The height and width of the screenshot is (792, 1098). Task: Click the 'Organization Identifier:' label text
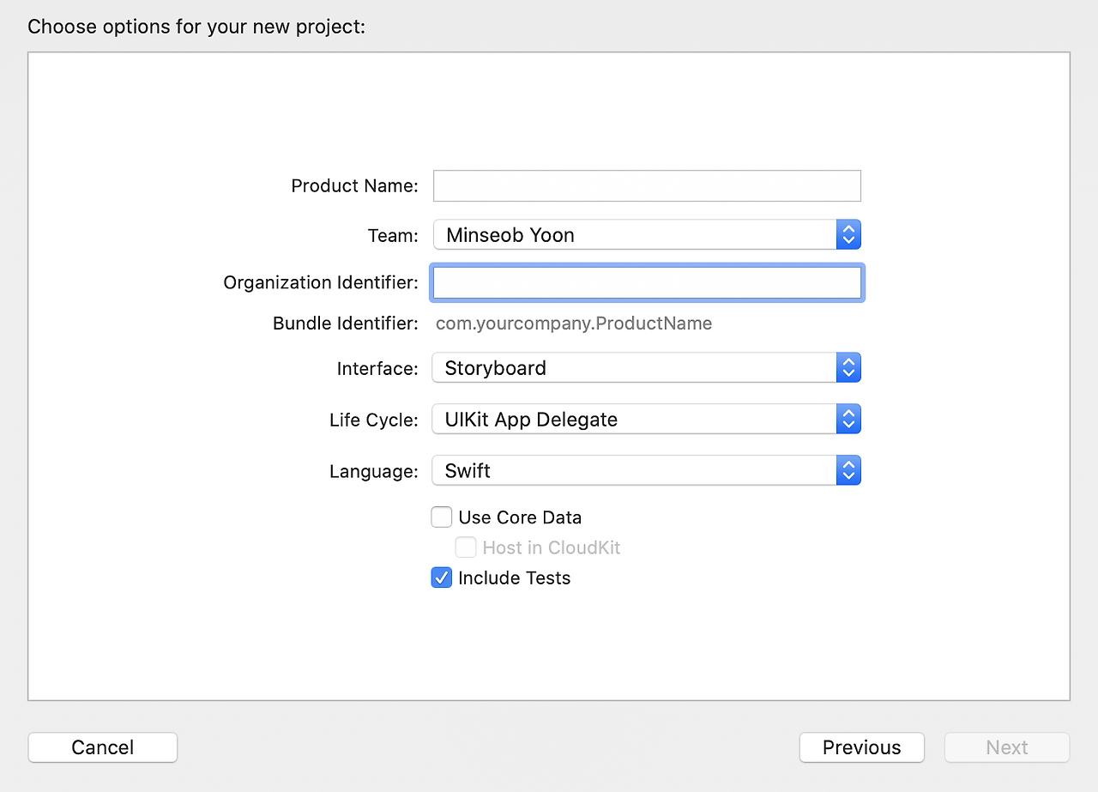[x=321, y=282]
